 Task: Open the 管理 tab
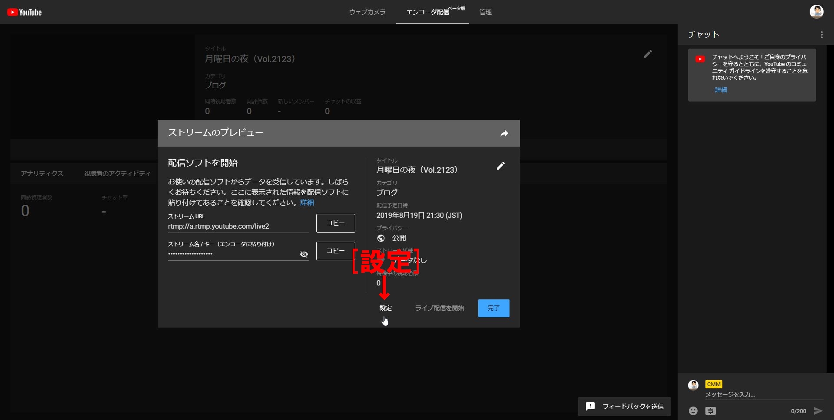(486, 12)
